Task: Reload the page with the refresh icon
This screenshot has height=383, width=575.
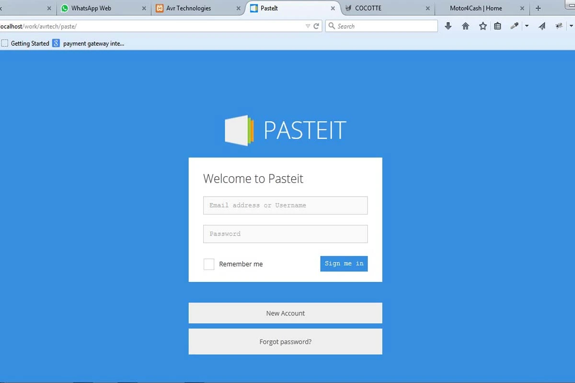Action: (316, 26)
